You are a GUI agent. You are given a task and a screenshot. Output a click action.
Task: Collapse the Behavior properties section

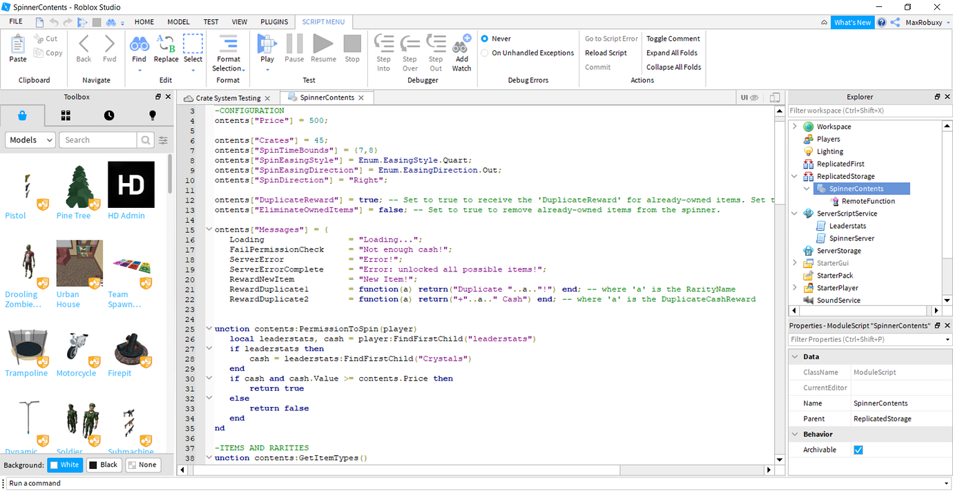[795, 435]
